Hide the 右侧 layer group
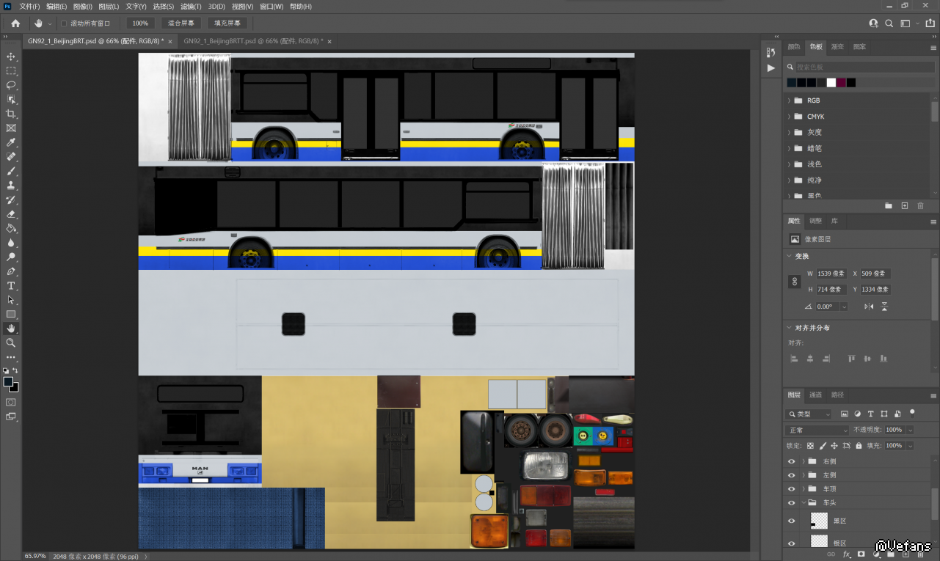 (x=791, y=462)
